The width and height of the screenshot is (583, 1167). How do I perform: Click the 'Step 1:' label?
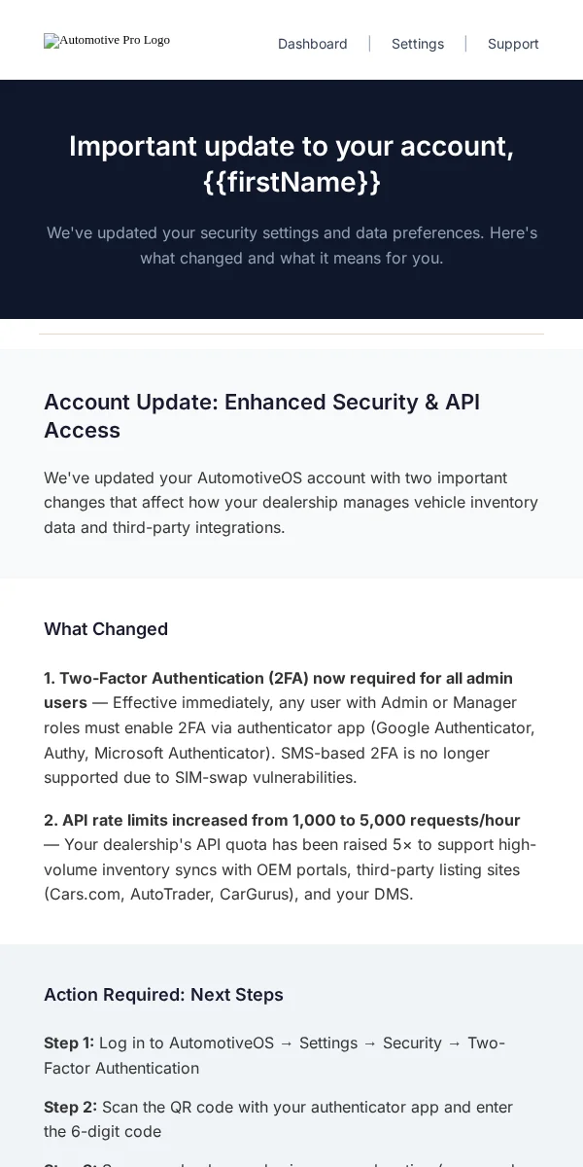[69, 1043]
